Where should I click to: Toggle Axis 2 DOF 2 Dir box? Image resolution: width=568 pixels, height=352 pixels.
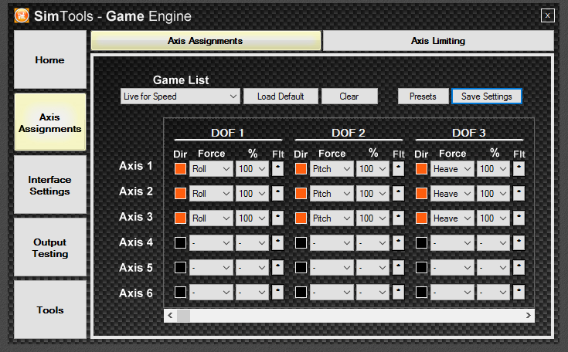pyautogui.click(x=301, y=193)
